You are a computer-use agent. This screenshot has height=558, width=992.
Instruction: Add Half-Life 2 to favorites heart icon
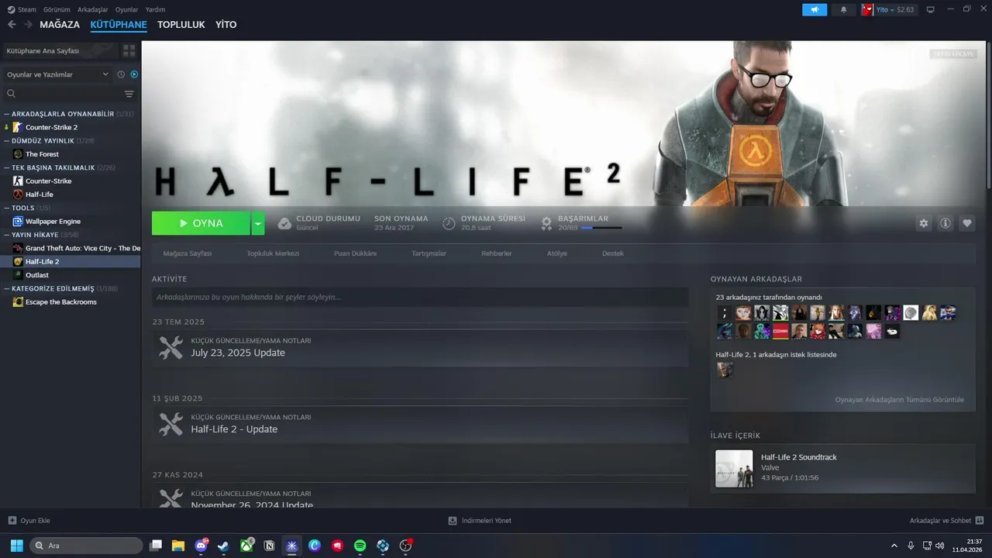click(x=967, y=223)
